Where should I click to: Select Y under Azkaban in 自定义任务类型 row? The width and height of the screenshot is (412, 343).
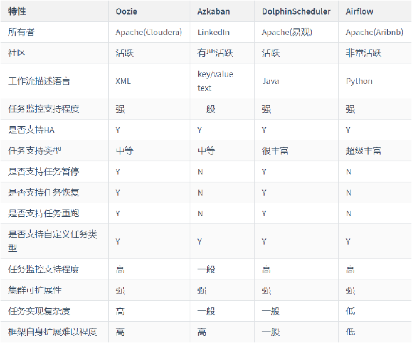[x=200, y=241]
